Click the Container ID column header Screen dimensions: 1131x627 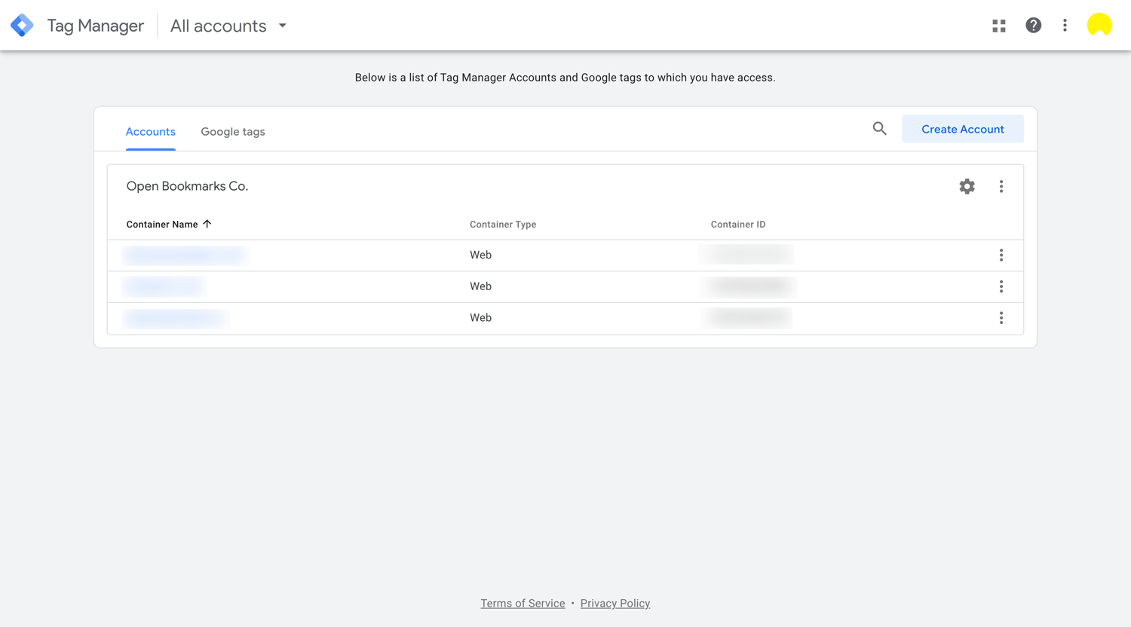pos(738,225)
